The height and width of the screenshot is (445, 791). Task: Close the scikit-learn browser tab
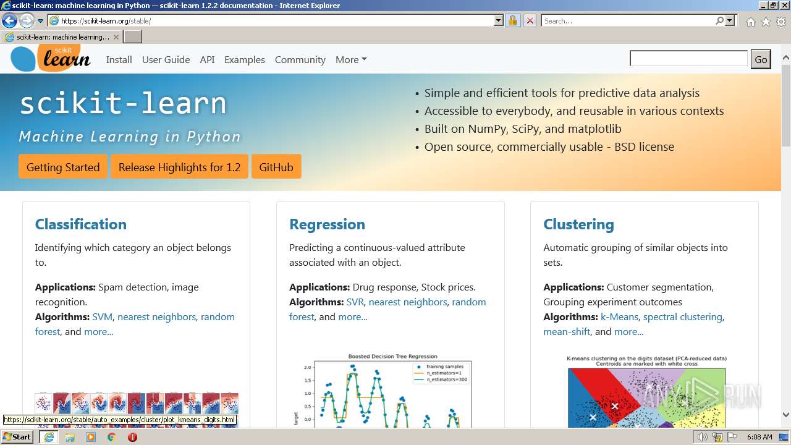(x=116, y=37)
